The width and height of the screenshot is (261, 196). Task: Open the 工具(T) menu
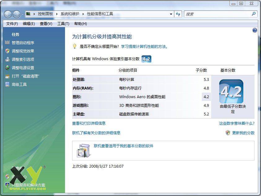coord(63,24)
